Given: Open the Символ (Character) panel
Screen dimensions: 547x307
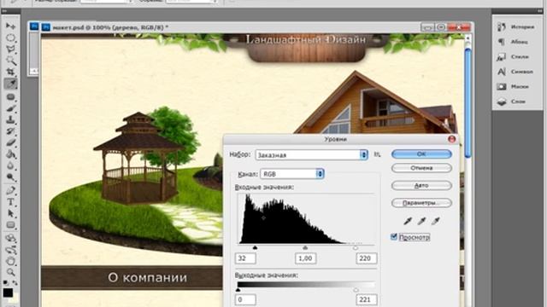Looking at the screenshot, I should (x=516, y=72).
